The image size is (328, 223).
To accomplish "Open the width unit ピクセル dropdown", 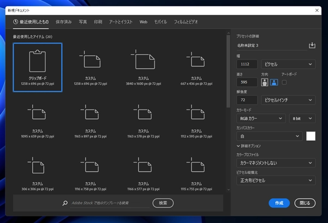I will click(x=288, y=64).
